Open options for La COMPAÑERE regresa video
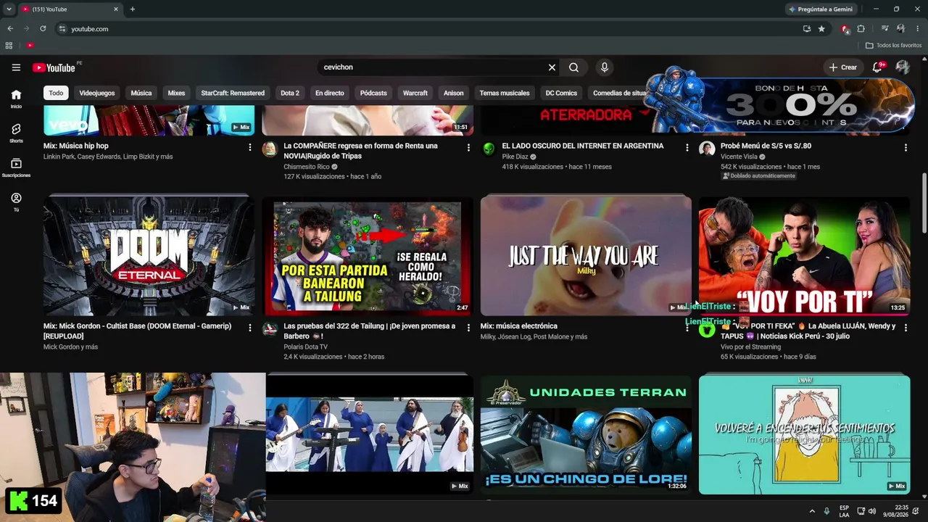Viewport: 928px width, 522px height. (468, 147)
